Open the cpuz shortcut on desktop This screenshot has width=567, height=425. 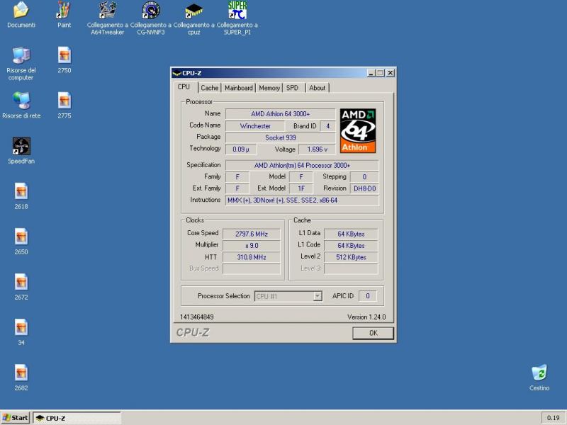pos(193,11)
